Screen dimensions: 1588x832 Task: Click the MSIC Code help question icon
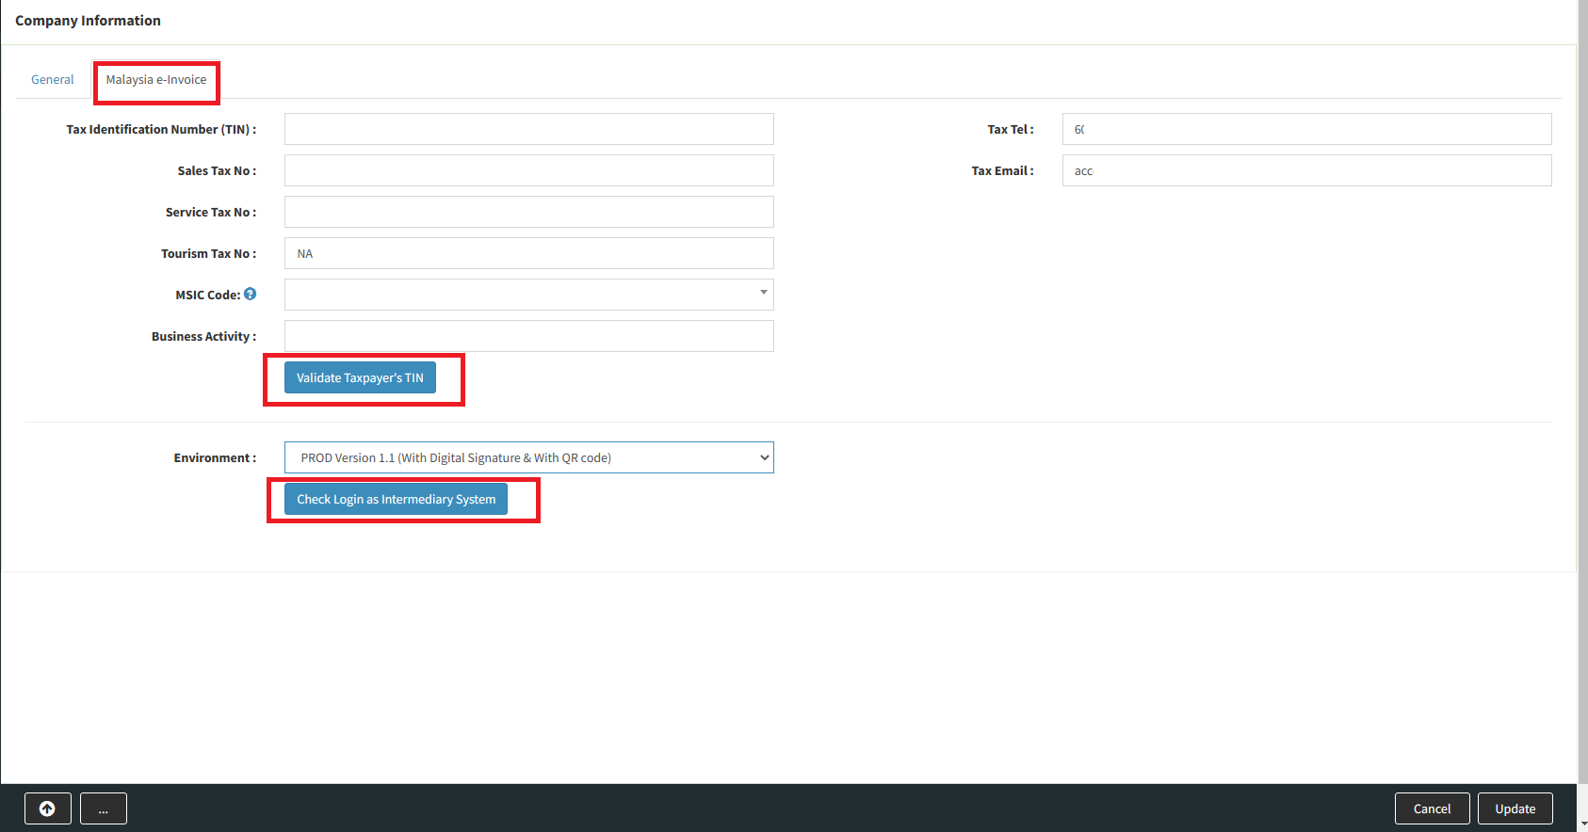click(x=250, y=295)
